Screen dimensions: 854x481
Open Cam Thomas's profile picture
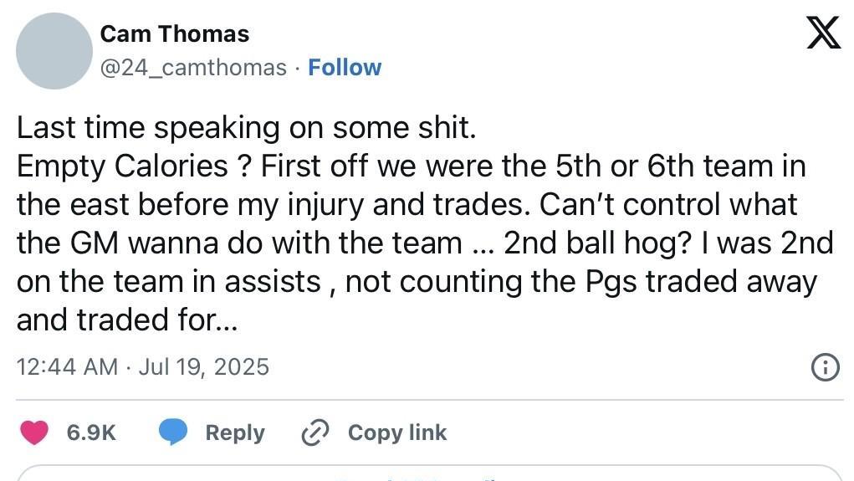click(54, 51)
